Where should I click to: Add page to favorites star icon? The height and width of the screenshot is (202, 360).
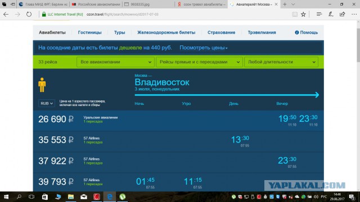tap(303, 14)
